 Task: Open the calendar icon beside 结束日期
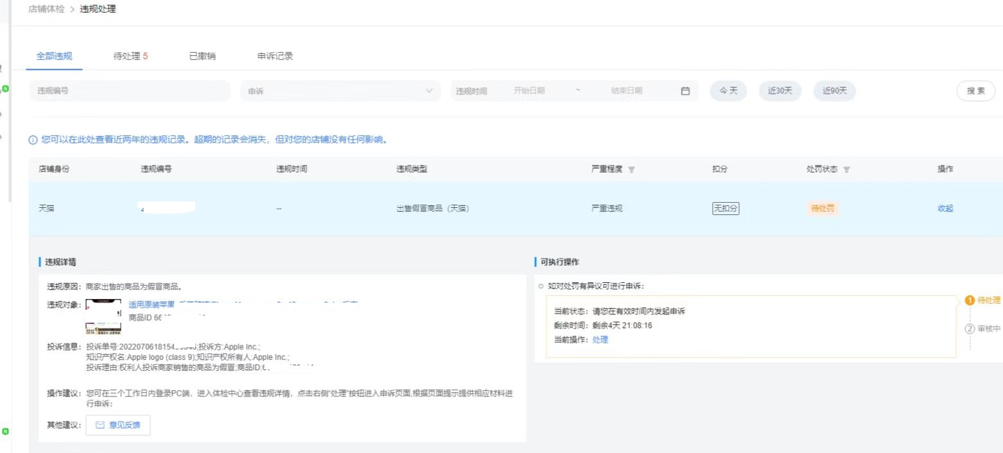point(685,90)
